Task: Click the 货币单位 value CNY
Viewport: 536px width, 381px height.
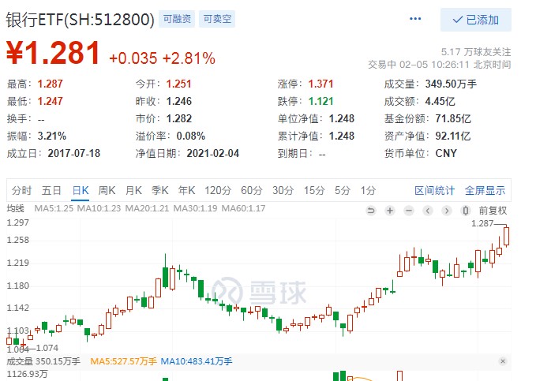Action: pyautogui.click(x=446, y=153)
